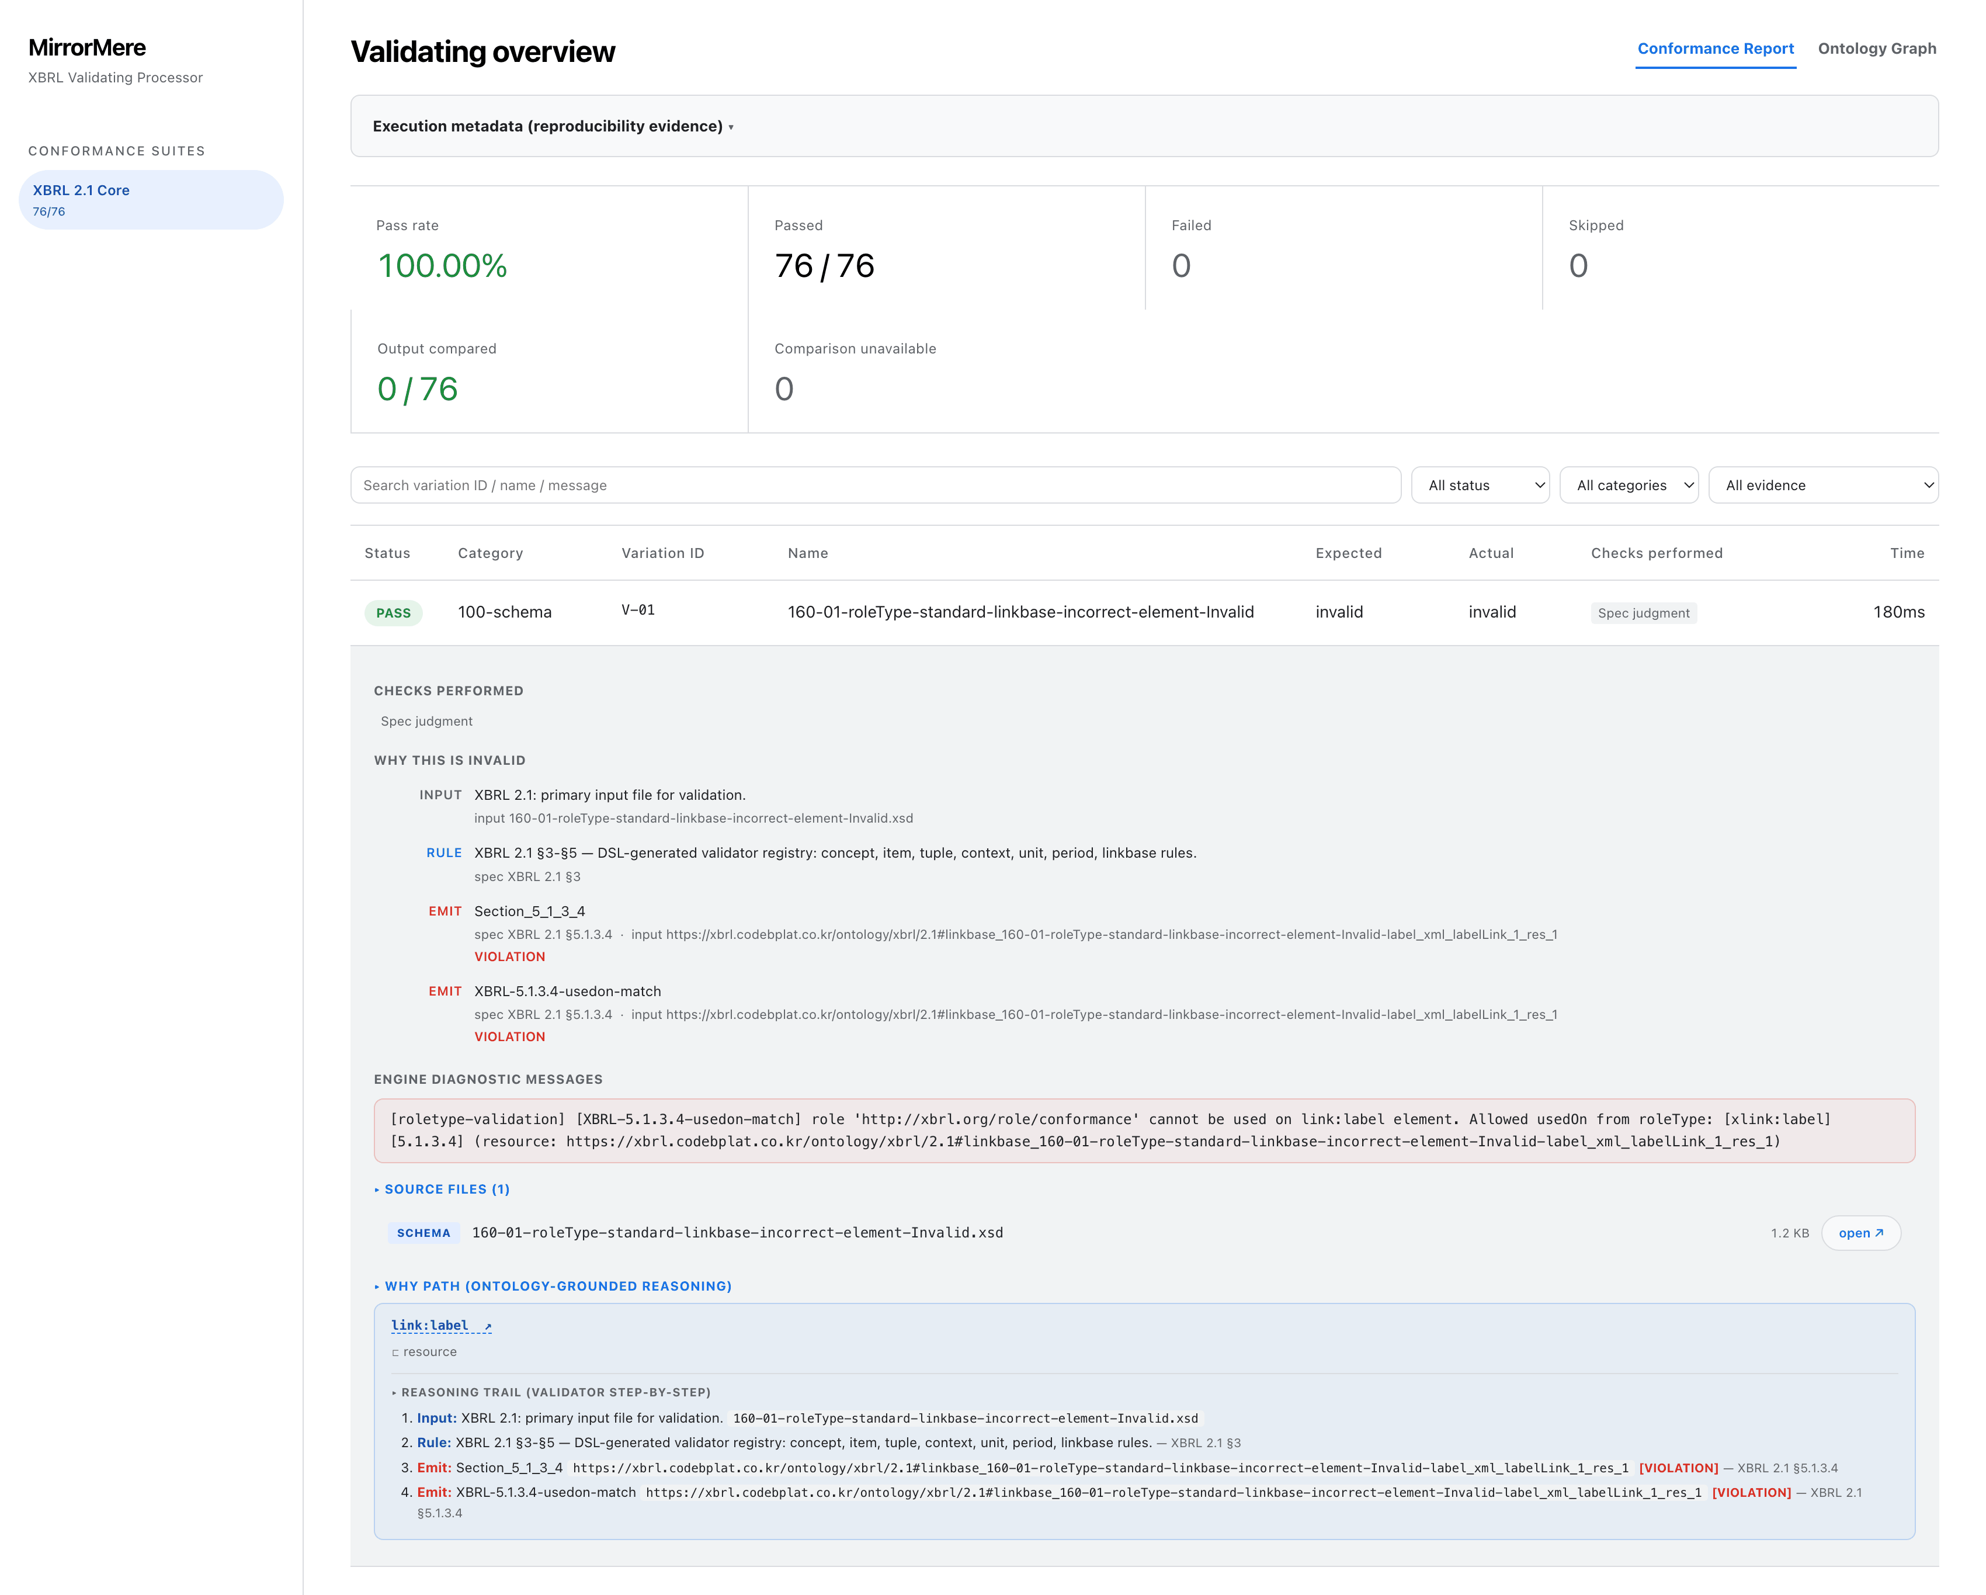Viewport: 1986px width, 1595px height.
Task: Click the engine diagnostic message box
Action: pyautogui.click(x=1144, y=1131)
